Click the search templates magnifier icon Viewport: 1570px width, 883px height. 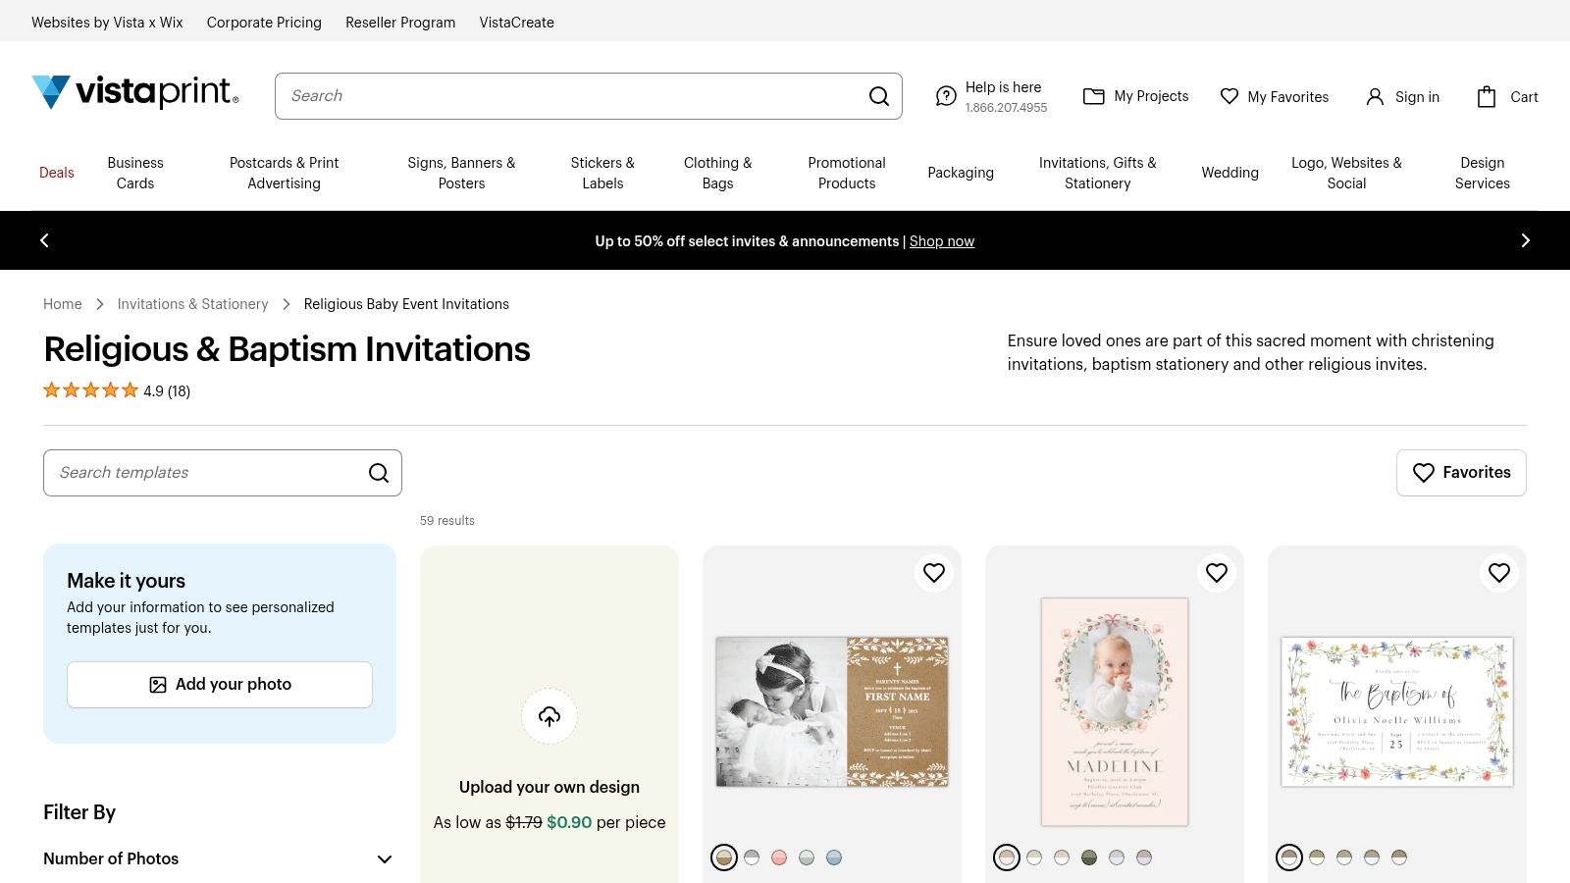click(x=379, y=473)
